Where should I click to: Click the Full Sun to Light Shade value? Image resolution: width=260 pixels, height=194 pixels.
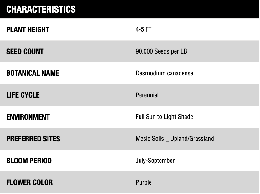(164, 117)
